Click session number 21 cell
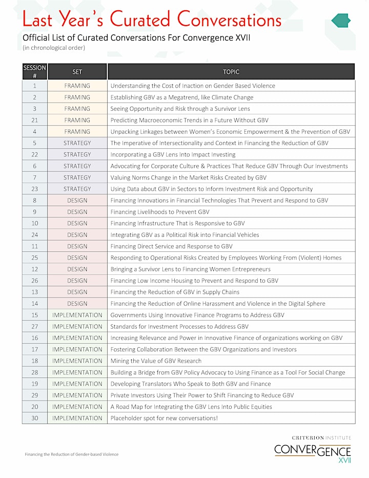 35,120
